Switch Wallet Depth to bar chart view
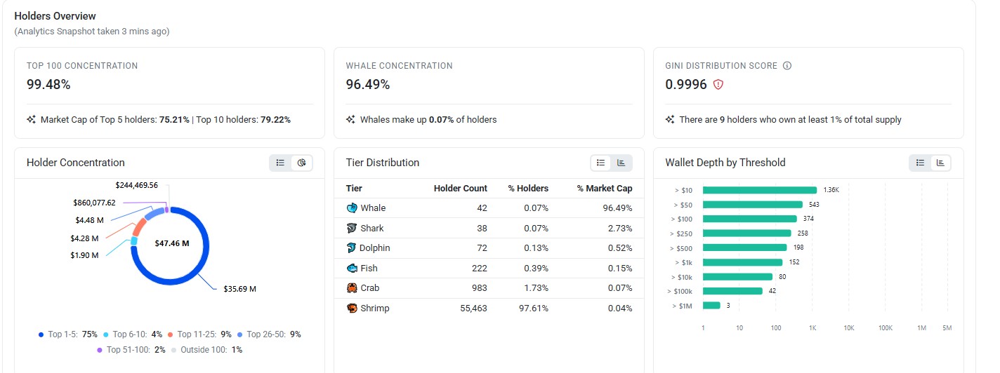Viewport: 1000px width, 373px height. coord(941,163)
